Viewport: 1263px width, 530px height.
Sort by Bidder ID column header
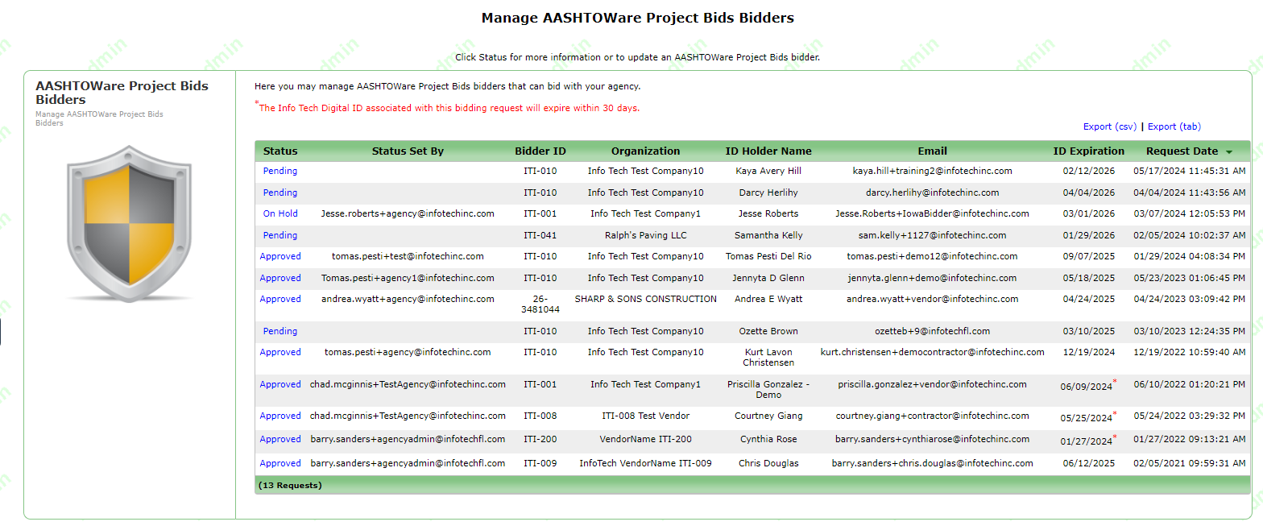click(540, 151)
